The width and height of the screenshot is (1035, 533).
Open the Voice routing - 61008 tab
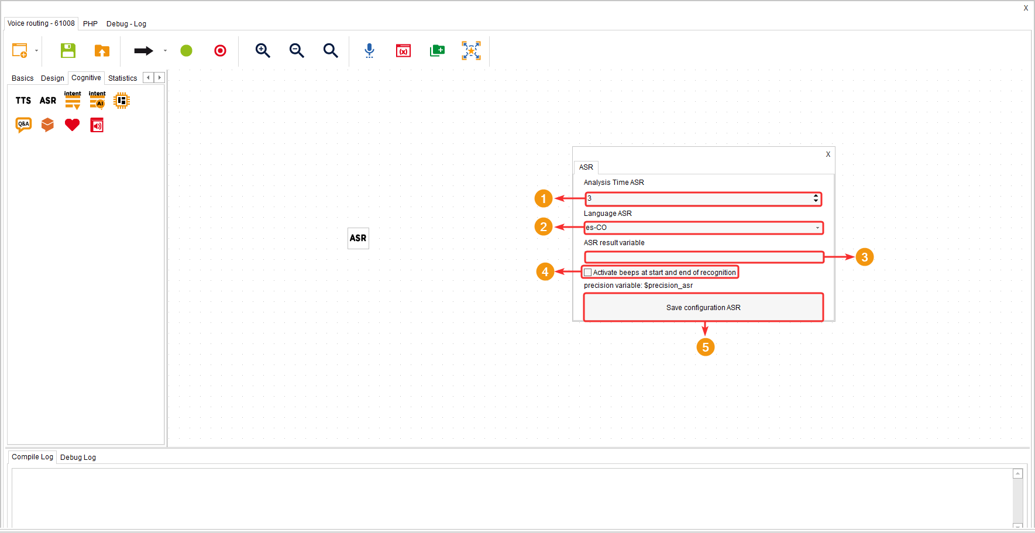coord(41,23)
